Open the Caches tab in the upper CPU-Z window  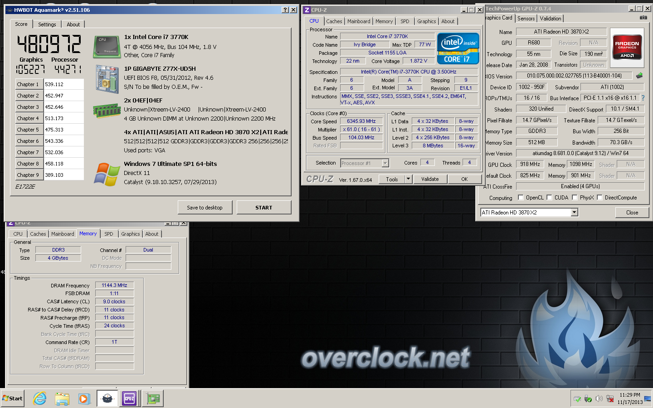coord(334,21)
